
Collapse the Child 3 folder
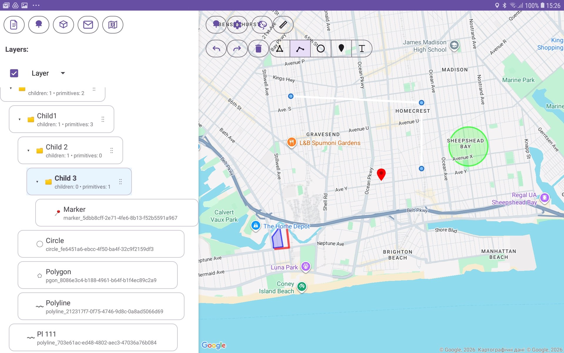pos(37,182)
